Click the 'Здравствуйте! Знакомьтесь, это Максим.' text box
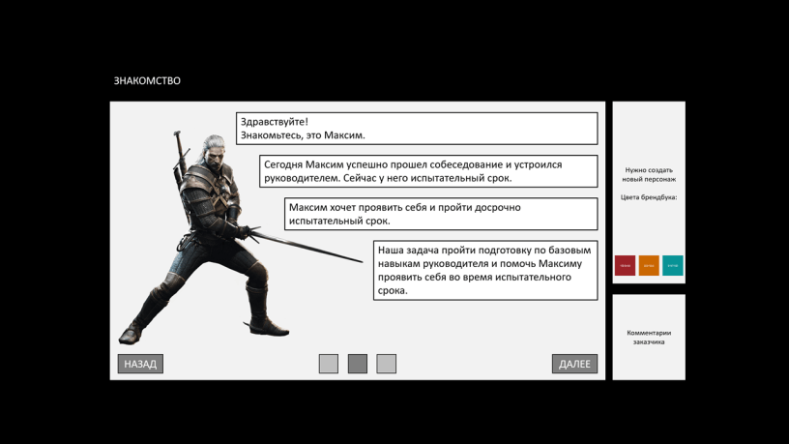This screenshot has height=444, width=789. (x=417, y=129)
